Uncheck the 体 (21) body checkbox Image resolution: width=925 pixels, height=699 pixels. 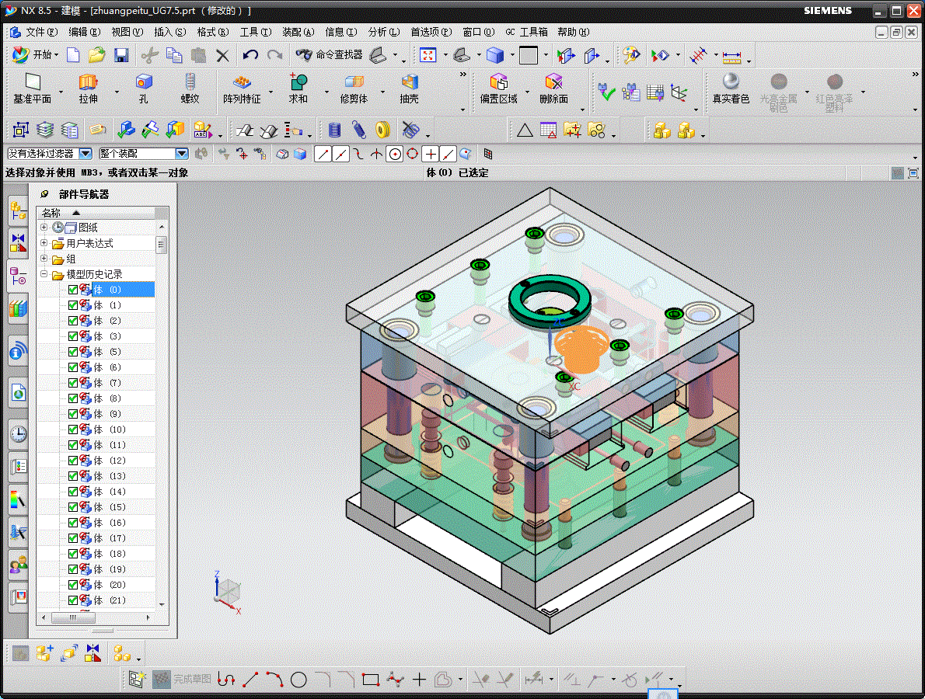[x=73, y=600]
